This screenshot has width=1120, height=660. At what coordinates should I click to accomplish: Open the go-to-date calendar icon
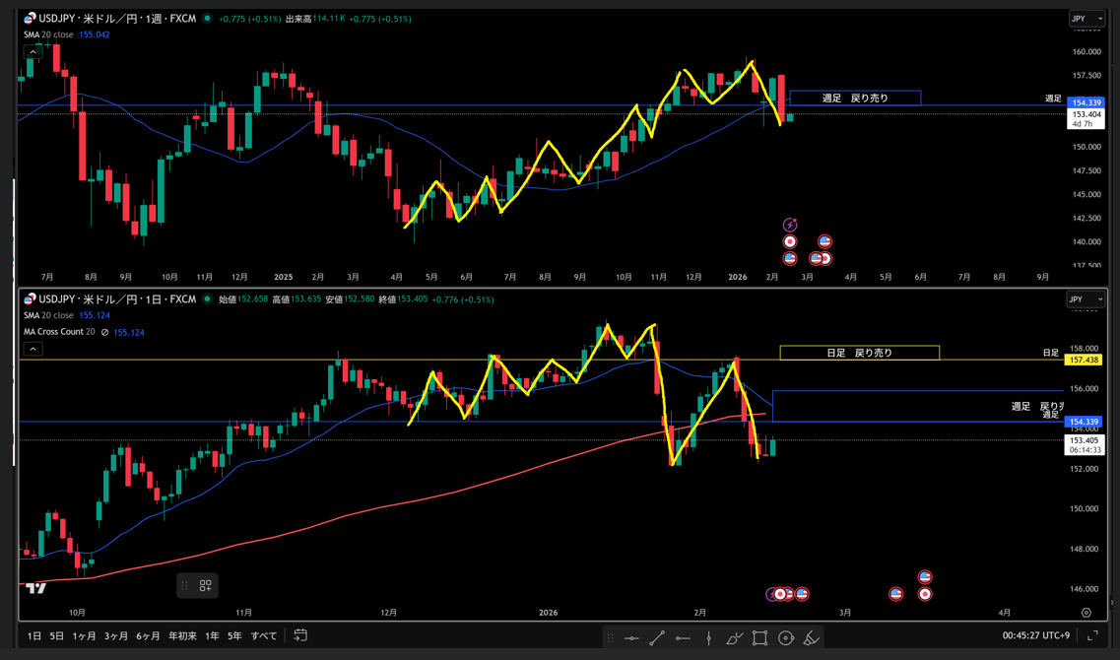(300, 635)
